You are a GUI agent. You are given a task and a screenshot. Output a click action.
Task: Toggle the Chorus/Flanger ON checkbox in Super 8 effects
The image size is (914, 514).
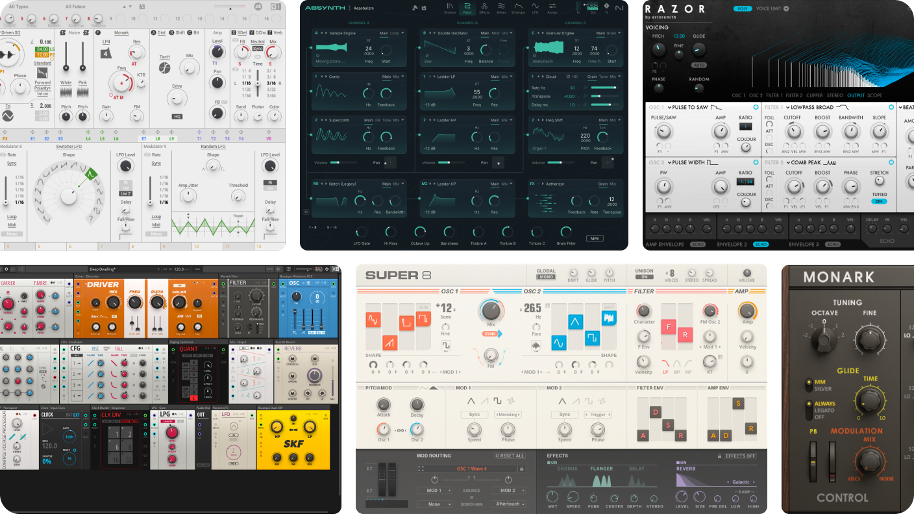click(x=551, y=463)
